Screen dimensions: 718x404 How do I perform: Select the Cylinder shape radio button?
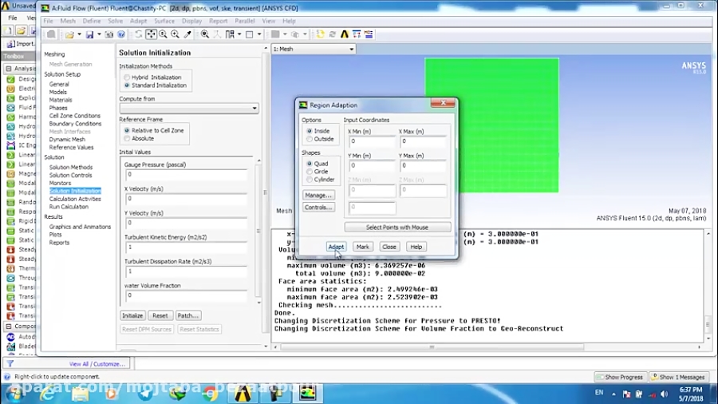click(310, 180)
